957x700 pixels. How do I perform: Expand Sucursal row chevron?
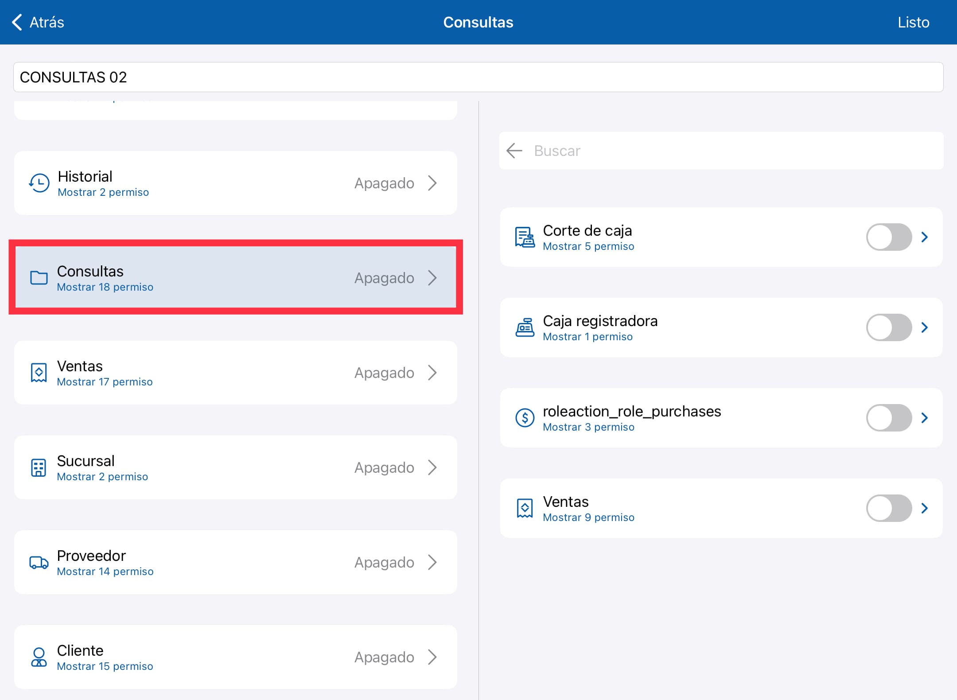pos(432,467)
